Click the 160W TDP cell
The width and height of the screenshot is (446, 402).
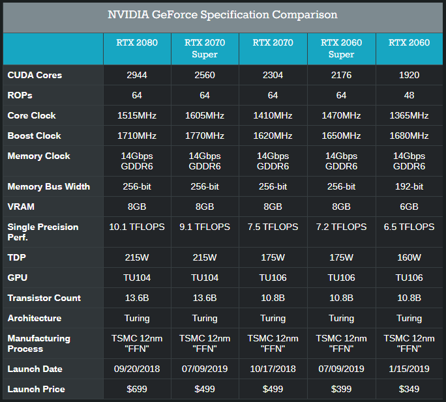409,257
